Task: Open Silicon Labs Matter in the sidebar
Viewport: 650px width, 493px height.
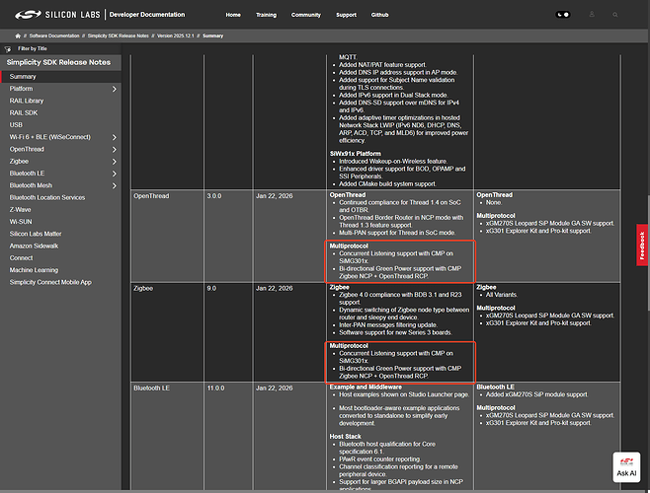Action: click(x=36, y=234)
